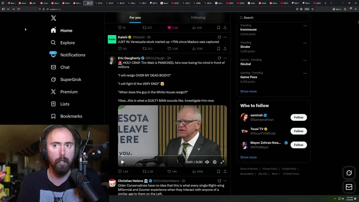The height and width of the screenshot is (202, 359).
Task: Bookmark the Eric Daugherty post
Action: tap(218, 171)
